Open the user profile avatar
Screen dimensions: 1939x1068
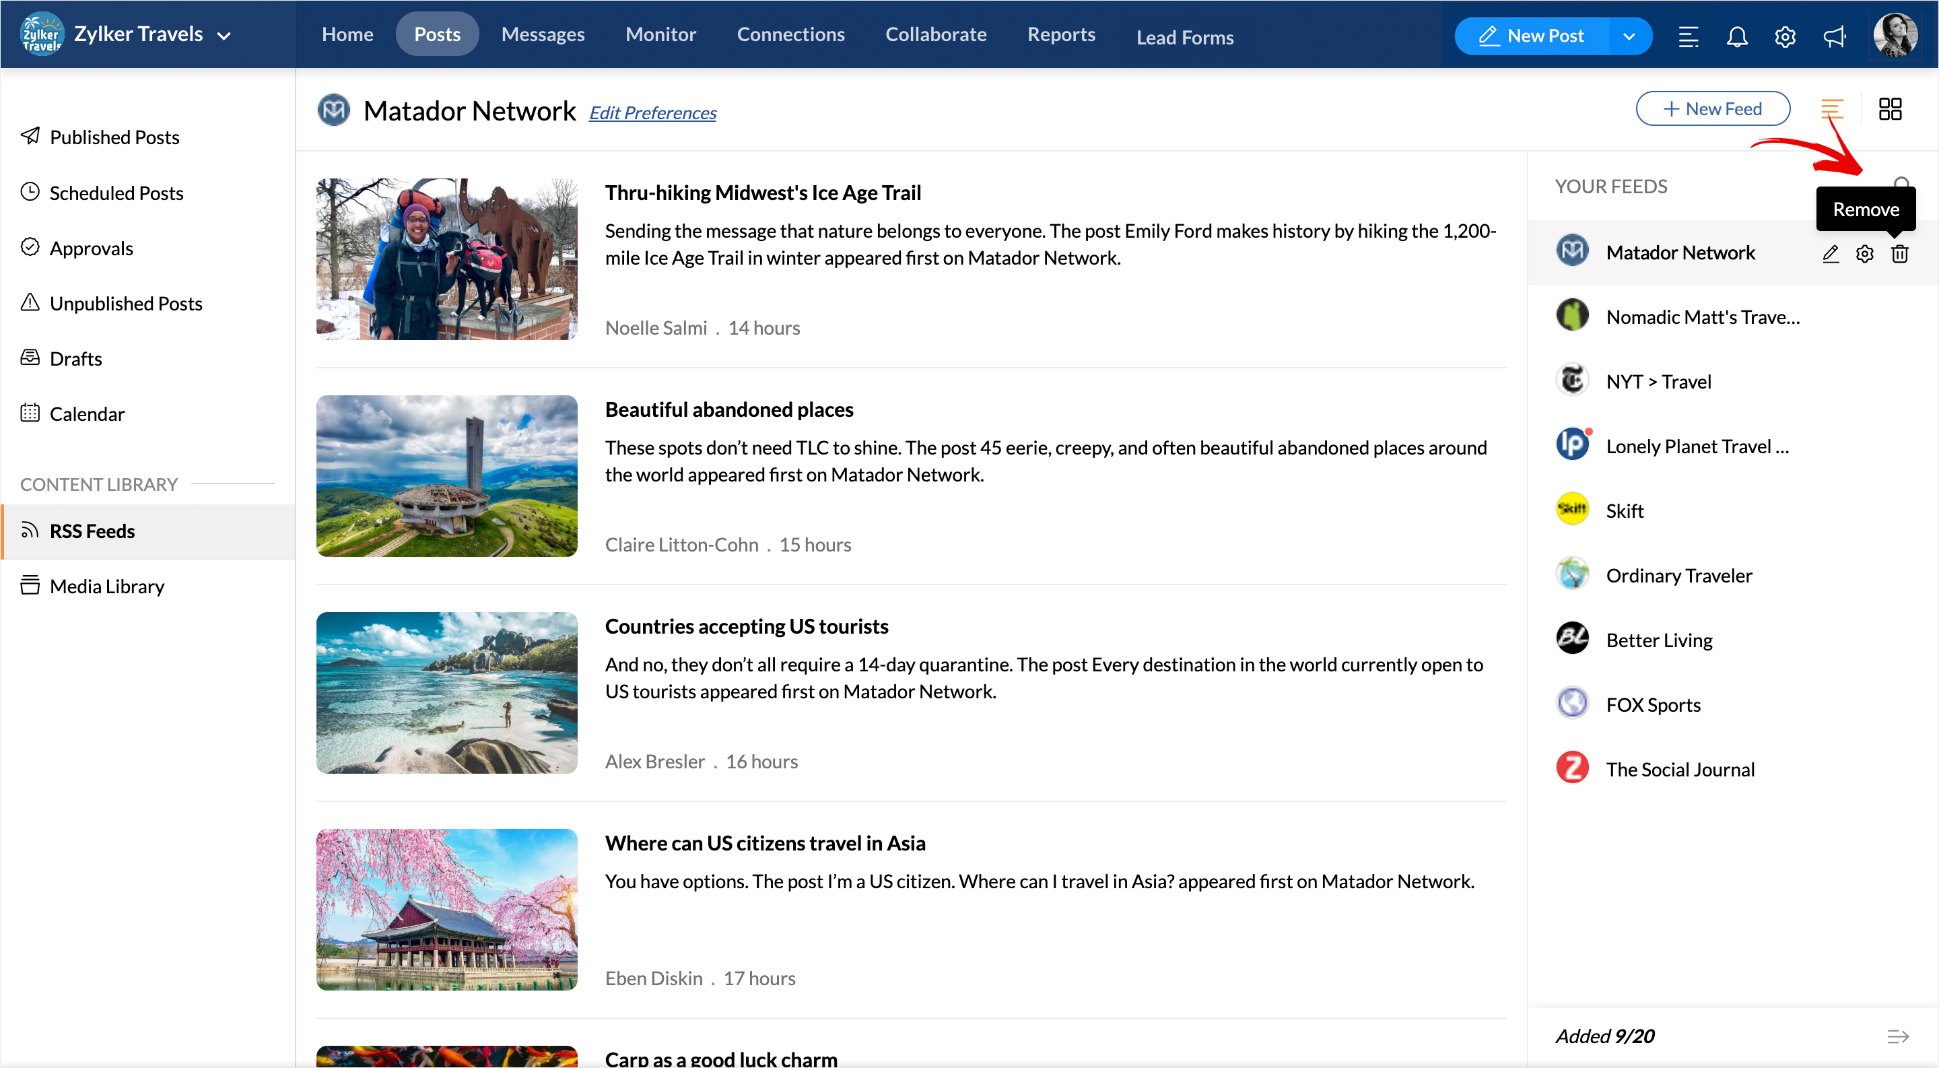pos(1895,34)
